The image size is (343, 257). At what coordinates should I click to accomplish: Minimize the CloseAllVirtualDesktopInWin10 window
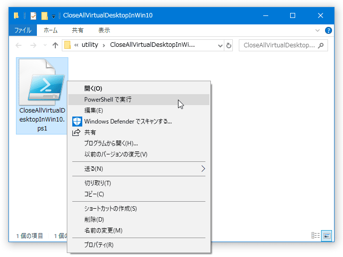(266, 15)
